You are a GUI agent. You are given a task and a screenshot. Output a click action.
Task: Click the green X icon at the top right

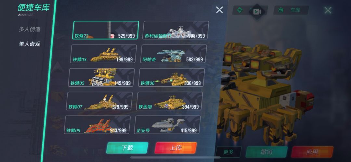(328, 10)
